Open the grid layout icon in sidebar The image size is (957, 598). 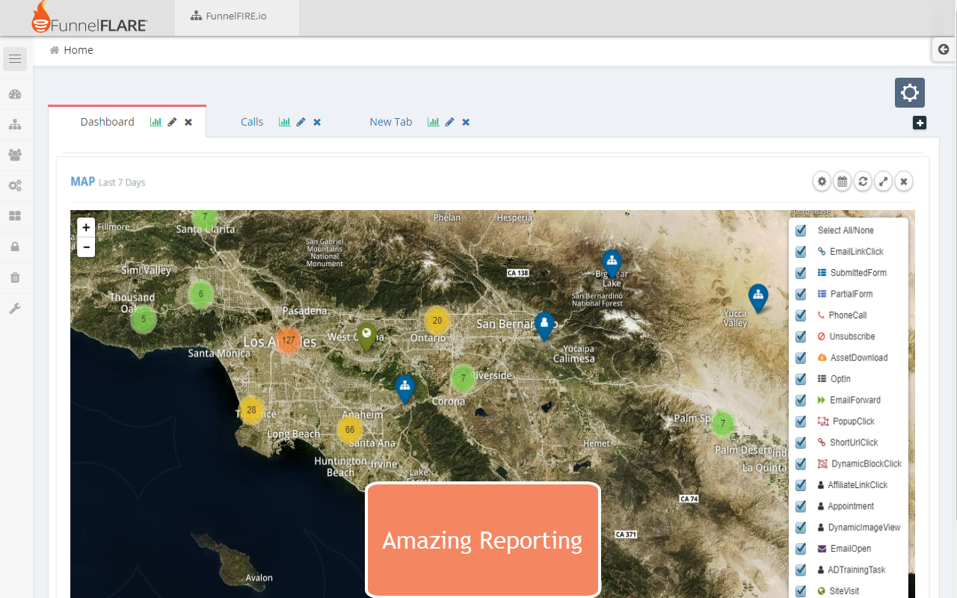click(x=15, y=216)
